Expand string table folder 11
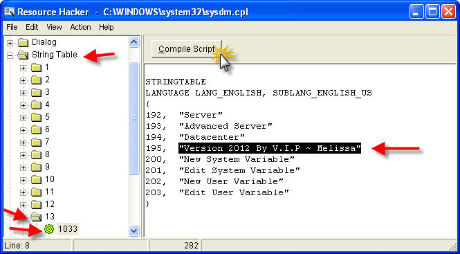 [x=23, y=192]
